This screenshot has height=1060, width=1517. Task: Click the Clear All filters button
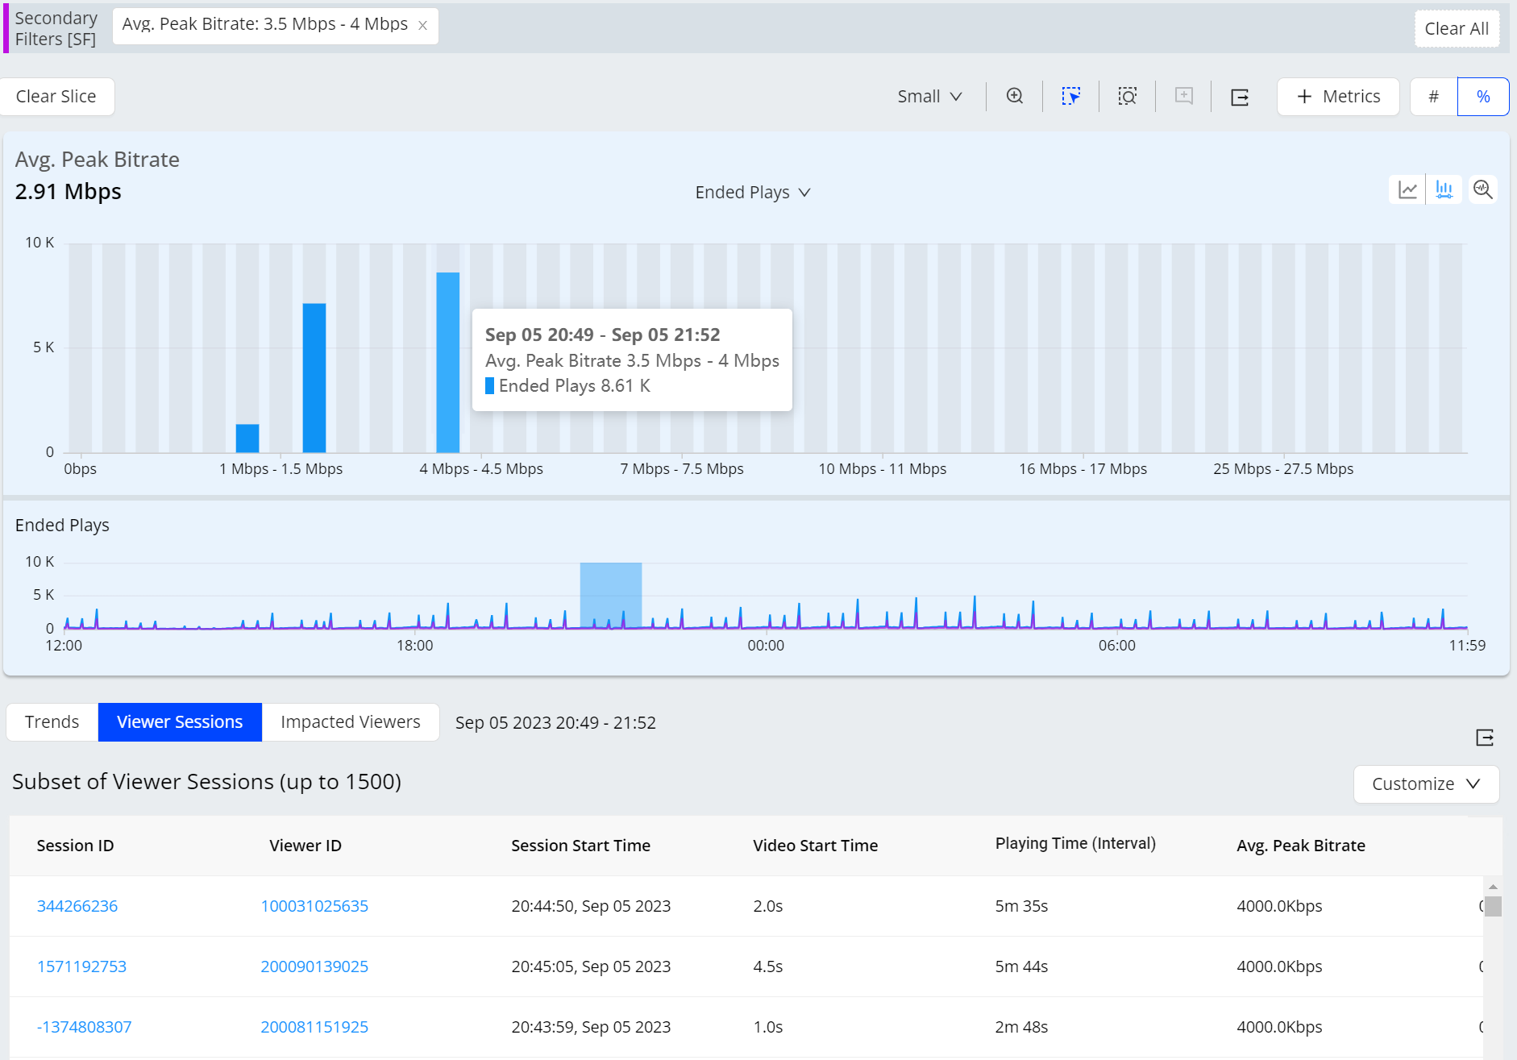click(1456, 29)
